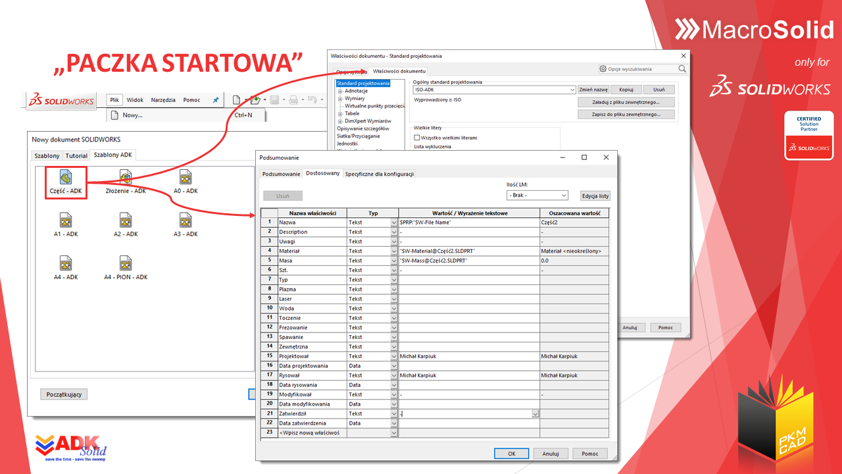The image size is (842, 474).
Task: Click the Edycja listy button
Action: 595,196
